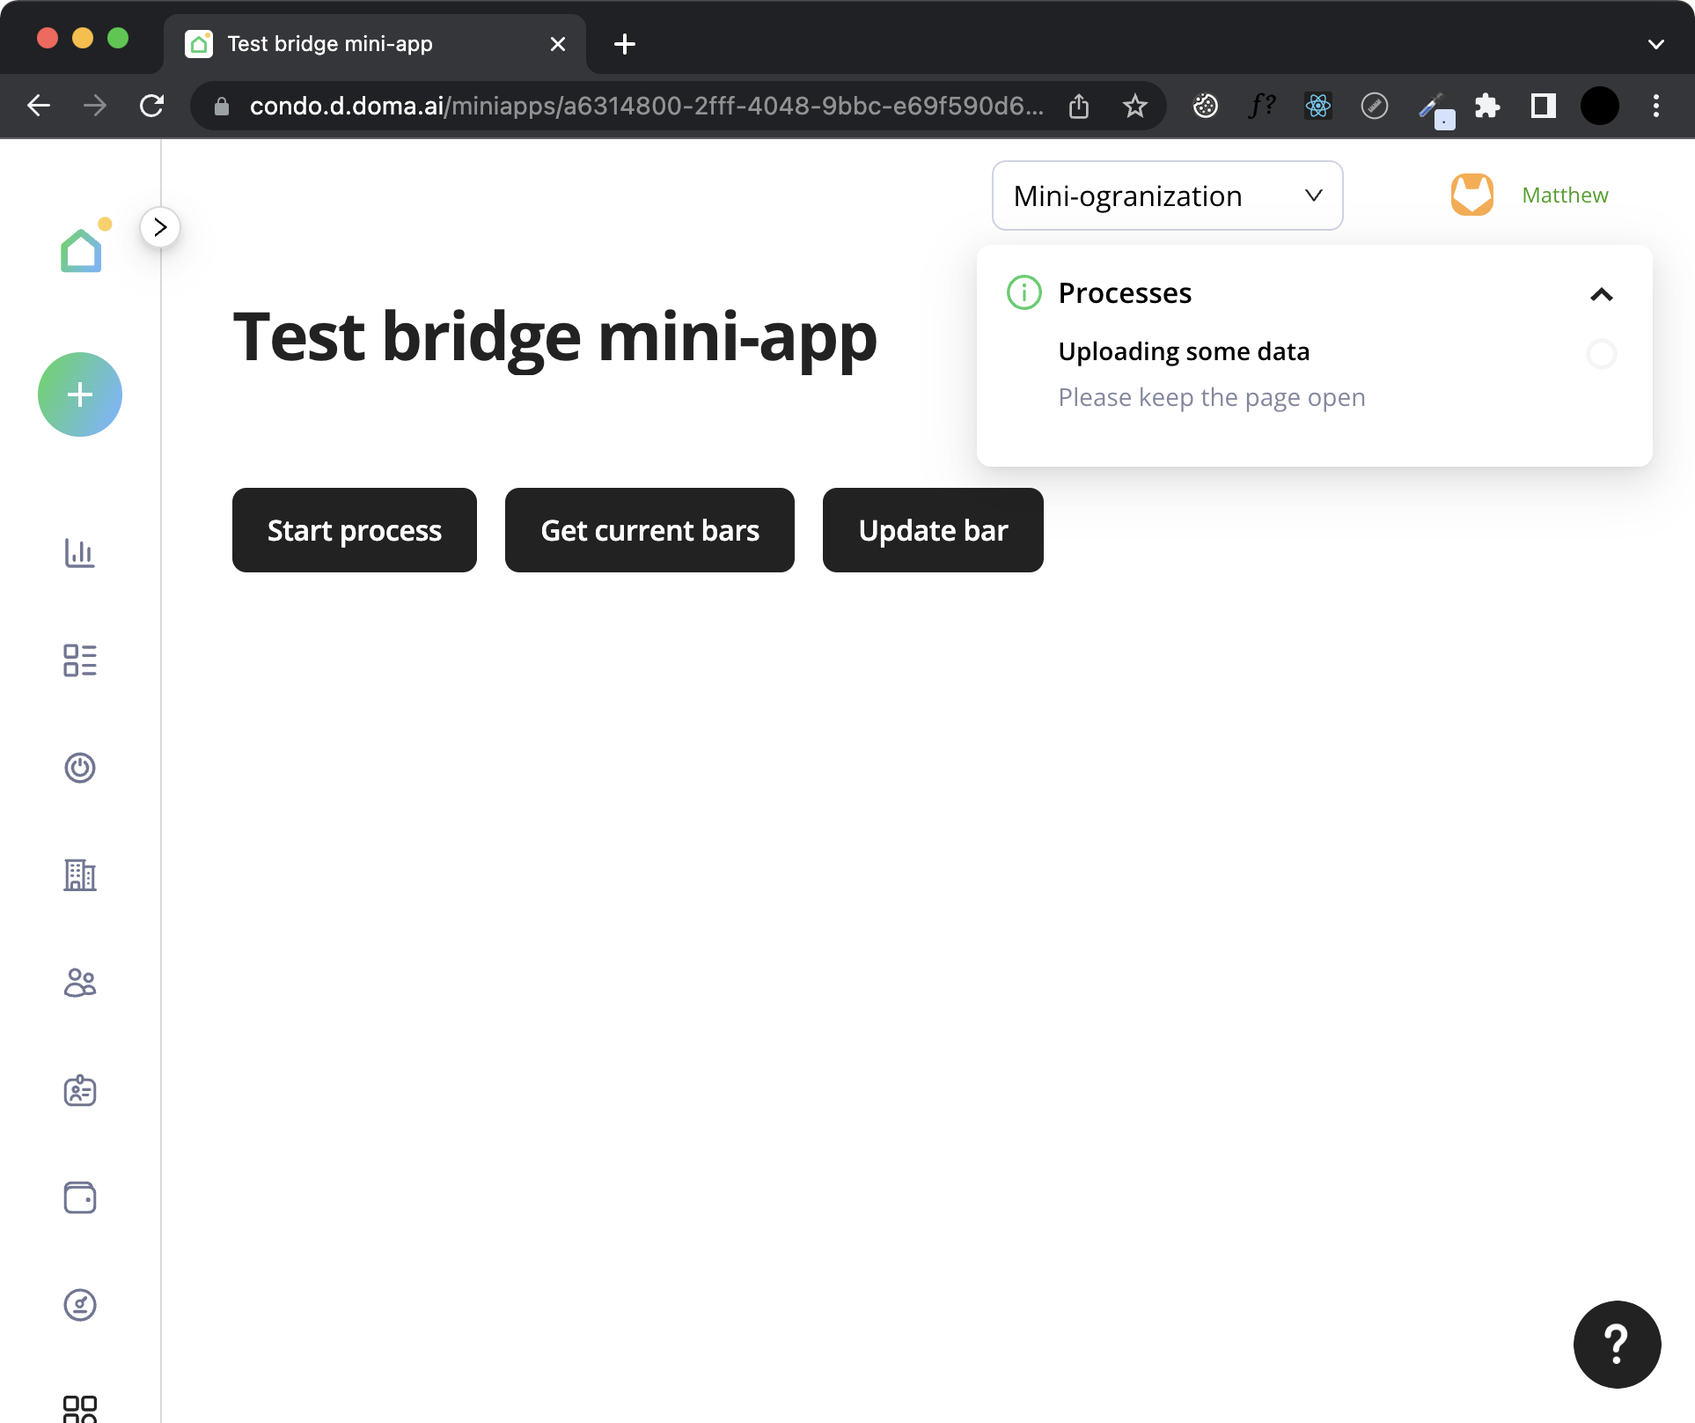Viewport: 1695px width, 1423px height.
Task: Open the employees ID badge icon
Action: click(80, 1090)
